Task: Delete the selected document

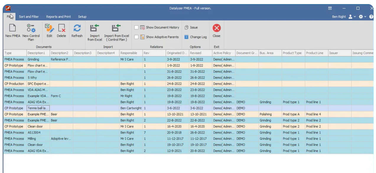Action: click(61, 31)
